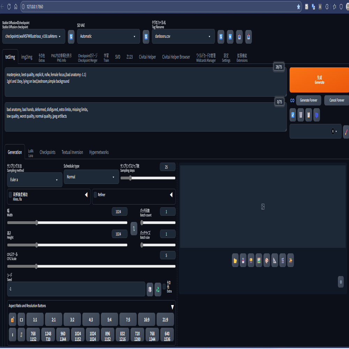Swap width and height values
349x349 pixels.
(x=134, y=228)
